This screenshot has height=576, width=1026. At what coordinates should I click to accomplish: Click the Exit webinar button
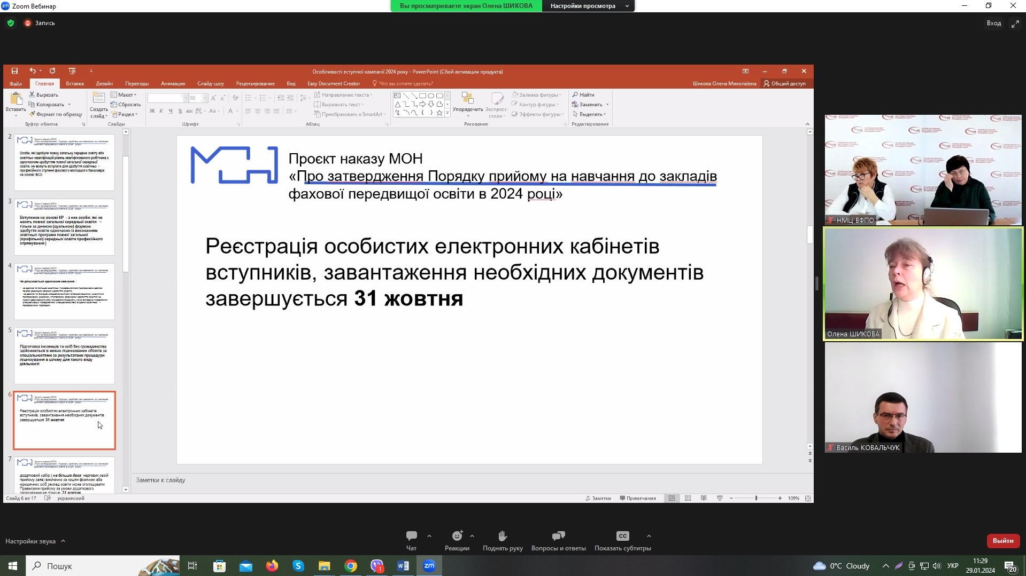(x=1002, y=541)
